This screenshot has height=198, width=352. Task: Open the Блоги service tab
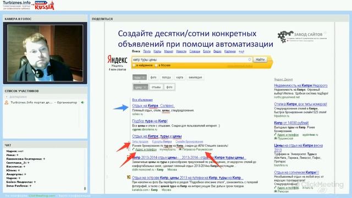[207, 51]
